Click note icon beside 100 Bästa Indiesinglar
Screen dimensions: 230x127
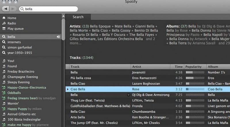4,120
